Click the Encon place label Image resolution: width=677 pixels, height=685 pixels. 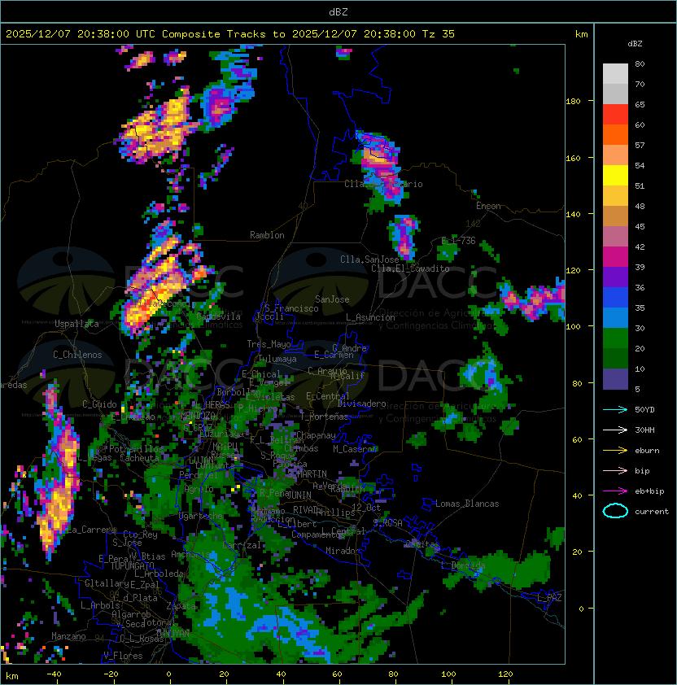tap(488, 206)
